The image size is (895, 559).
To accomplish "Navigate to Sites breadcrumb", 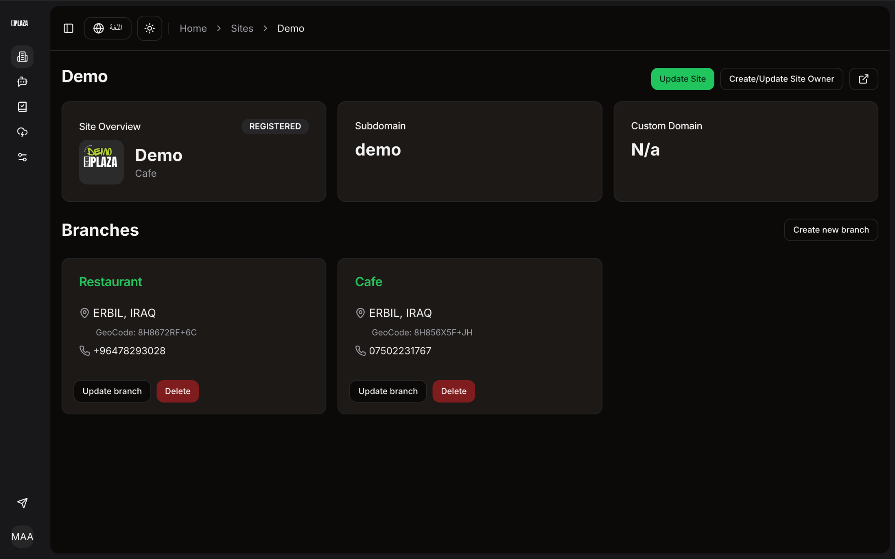I will click(x=242, y=28).
